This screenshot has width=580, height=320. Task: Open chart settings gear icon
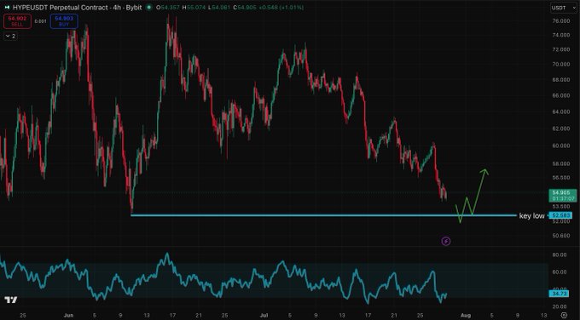click(x=564, y=315)
